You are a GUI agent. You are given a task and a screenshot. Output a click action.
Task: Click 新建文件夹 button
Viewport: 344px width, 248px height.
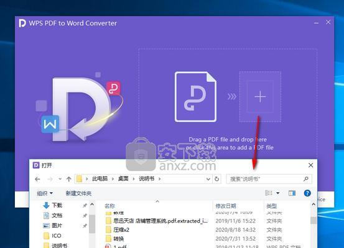coord(78,193)
